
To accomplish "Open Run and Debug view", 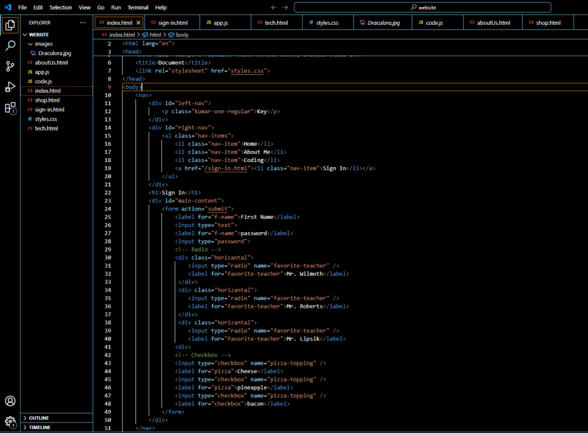I will tap(10, 87).
